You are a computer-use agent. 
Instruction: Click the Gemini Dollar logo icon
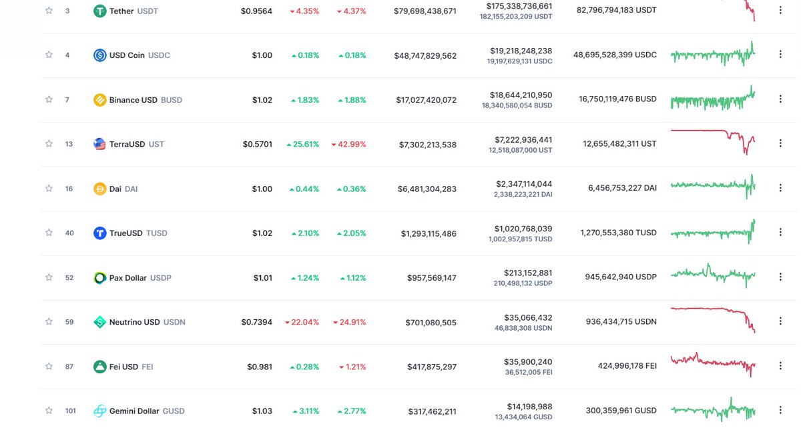click(x=100, y=411)
